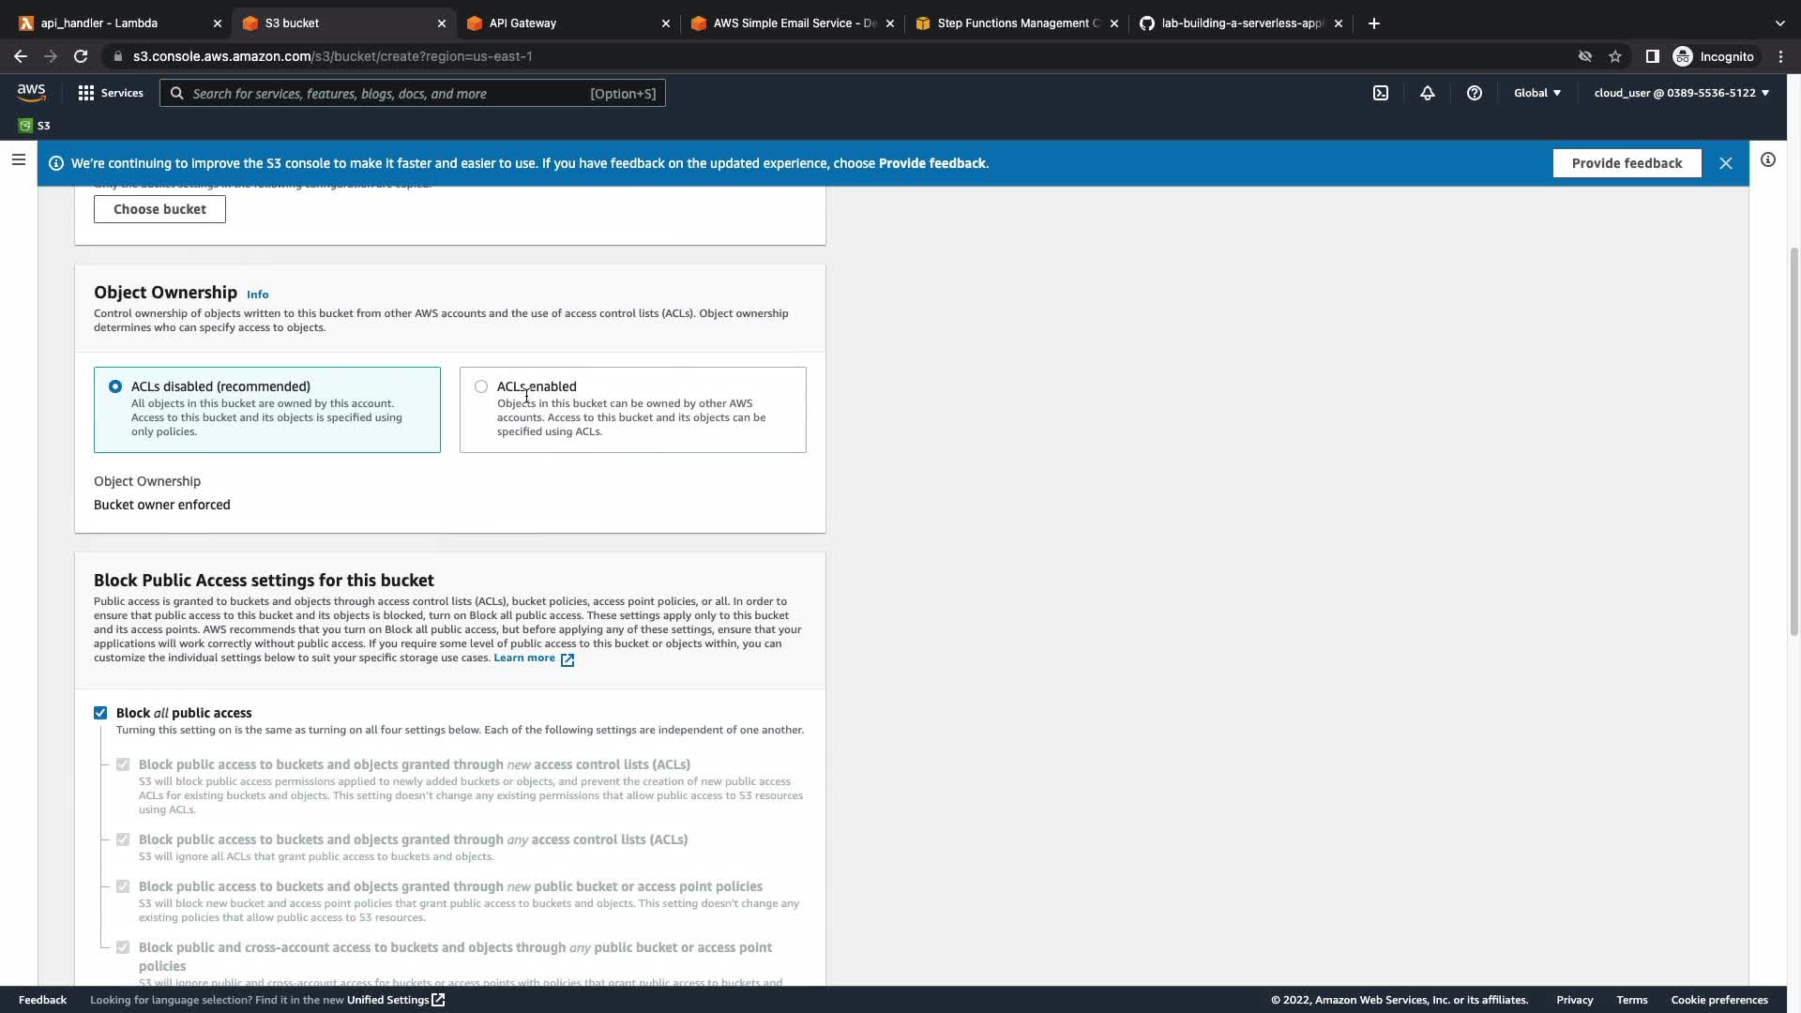
Task: Open the Services grid menu
Action: coord(111,93)
